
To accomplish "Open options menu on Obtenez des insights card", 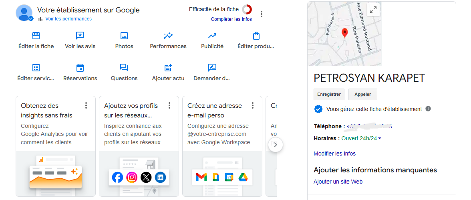I will [86, 105].
